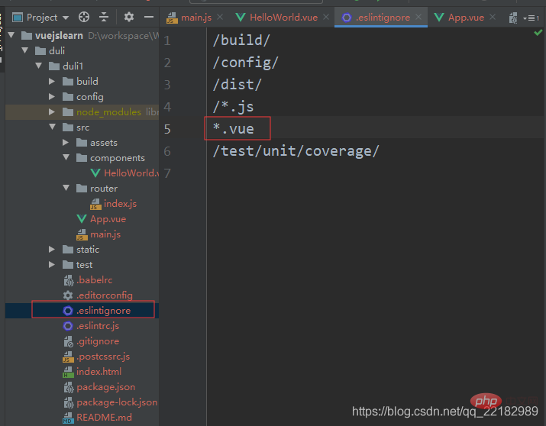Expand the test folder
This screenshot has width=546, height=426.
(x=52, y=264)
